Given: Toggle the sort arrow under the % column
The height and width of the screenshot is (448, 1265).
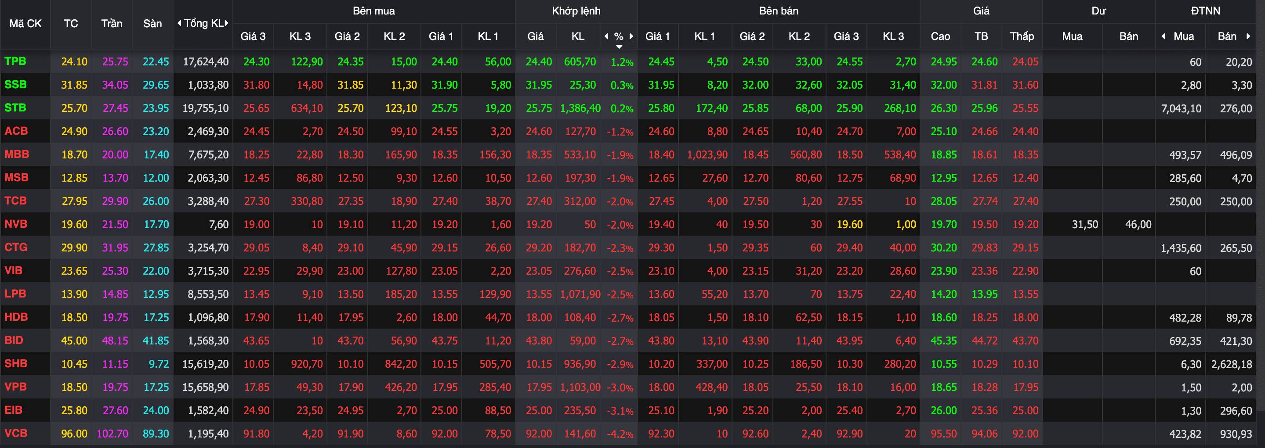Looking at the screenshot, I should click(619, 47).
